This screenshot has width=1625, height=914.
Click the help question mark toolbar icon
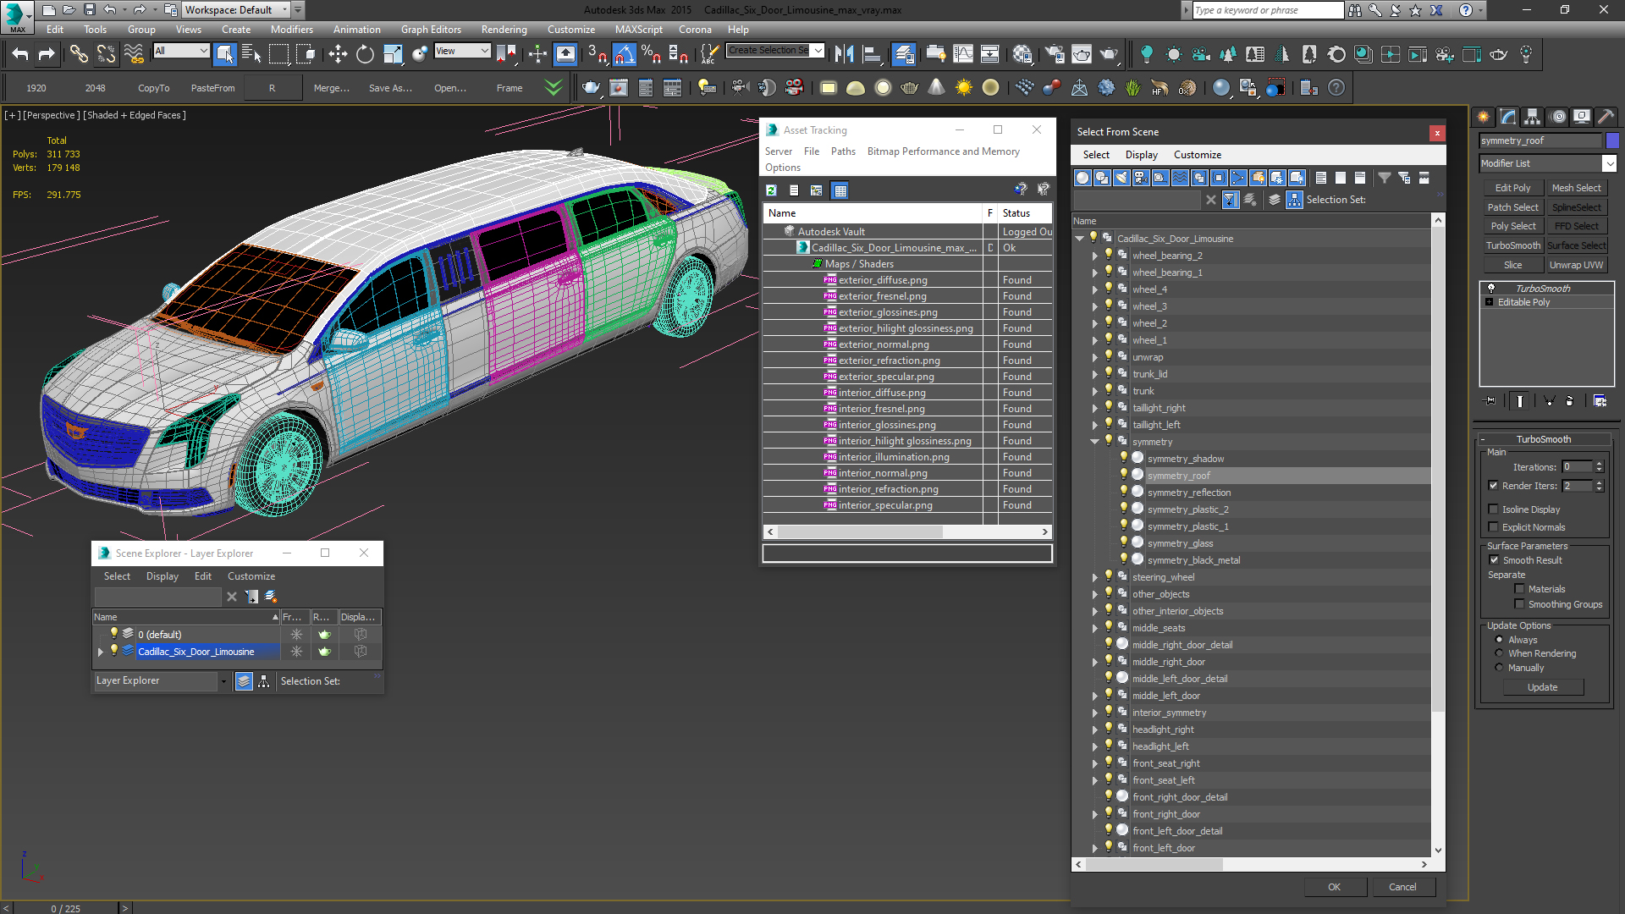(1336, 87)
